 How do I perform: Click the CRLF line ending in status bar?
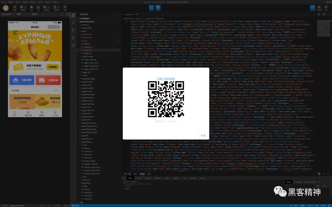317,205
